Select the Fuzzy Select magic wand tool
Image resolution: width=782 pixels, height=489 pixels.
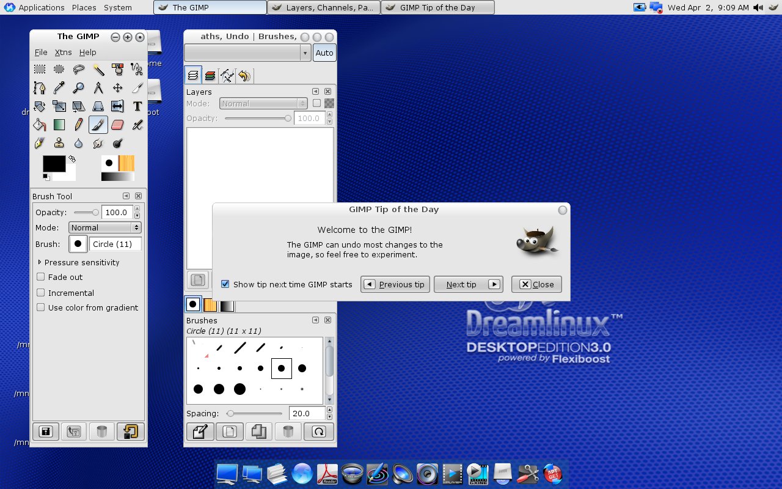(98, 70)
